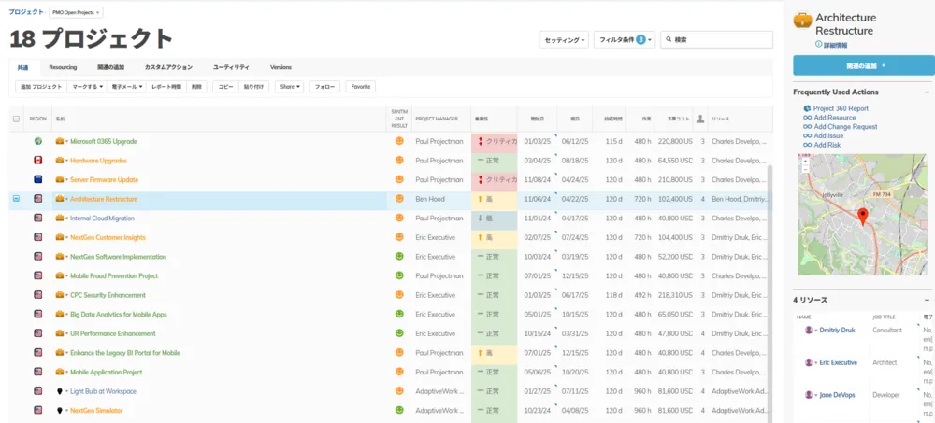935x423 pixels.
Task: Click the avatar icon of Eric Executive
Action: (809, 362)
